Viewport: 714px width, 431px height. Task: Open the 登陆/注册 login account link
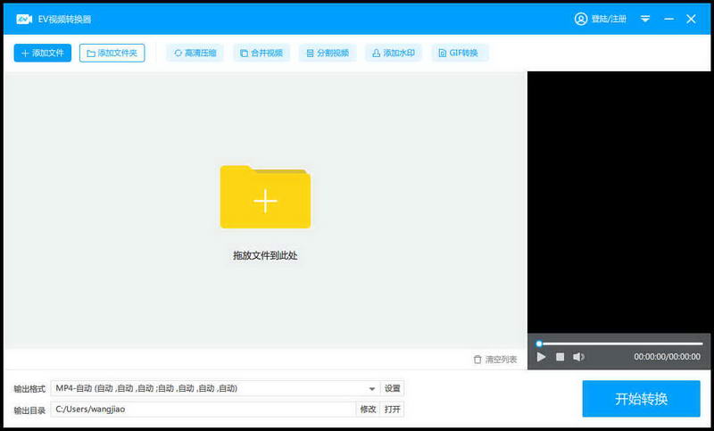pos(601,19)
